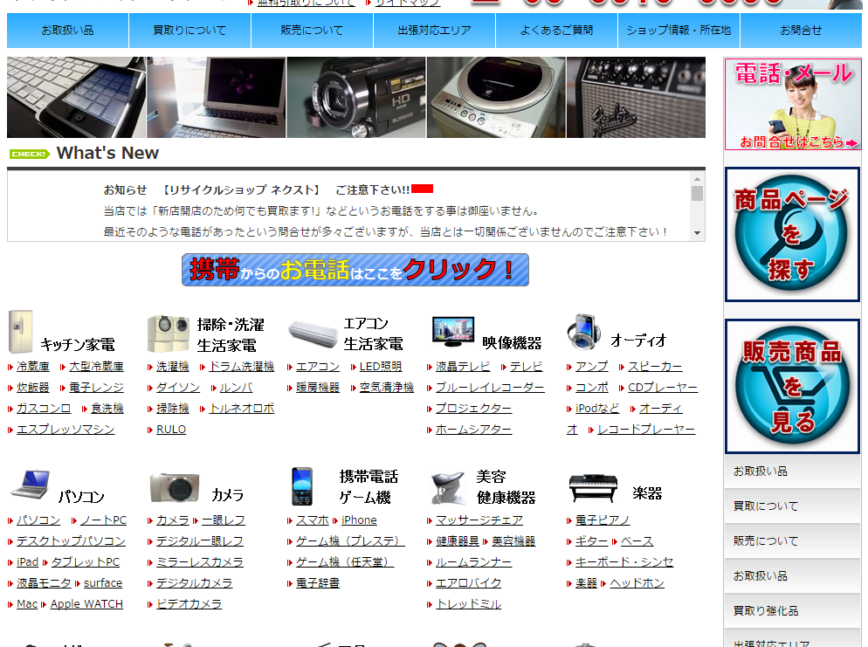The width and height of the screenshot is (868, 647).
Task: Open the キーボード・シンセ link
Action: point(624,562)
